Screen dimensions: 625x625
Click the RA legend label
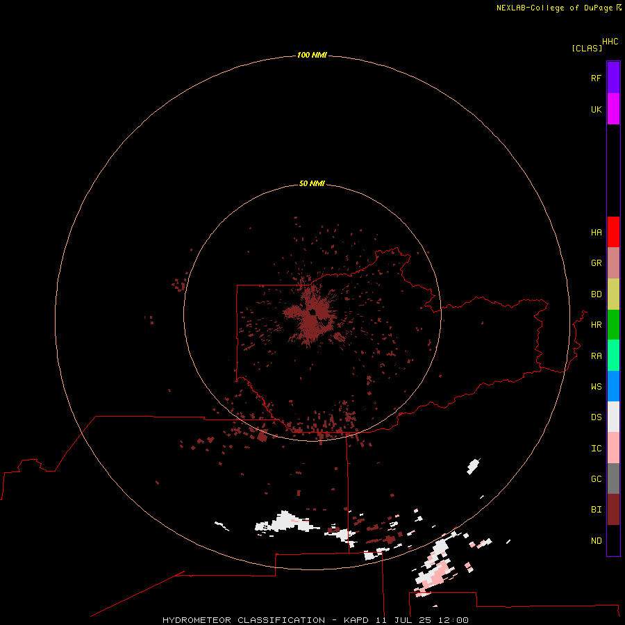click(x=596, y=356)
